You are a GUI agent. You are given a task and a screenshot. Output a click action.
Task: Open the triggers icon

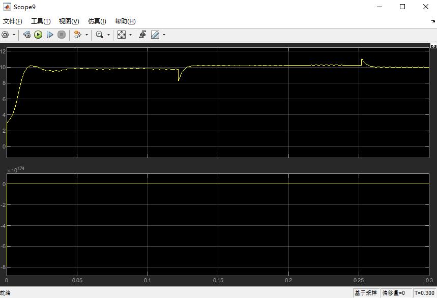(142, 35)
